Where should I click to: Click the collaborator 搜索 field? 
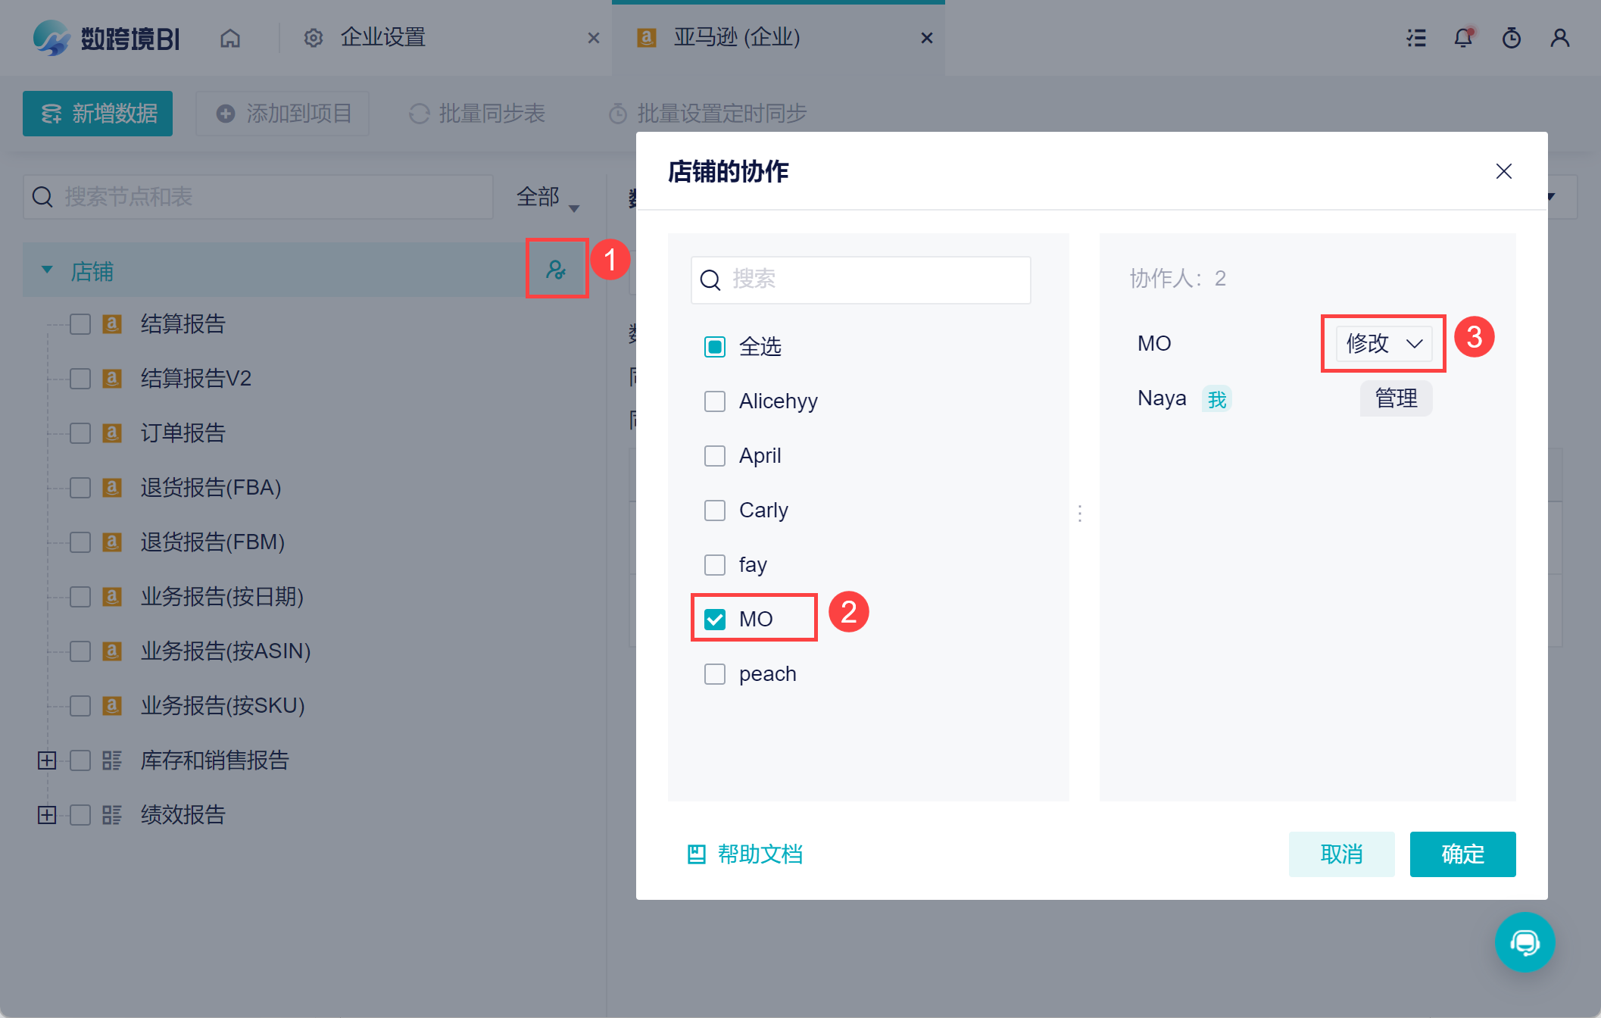(x=860, y=280)
